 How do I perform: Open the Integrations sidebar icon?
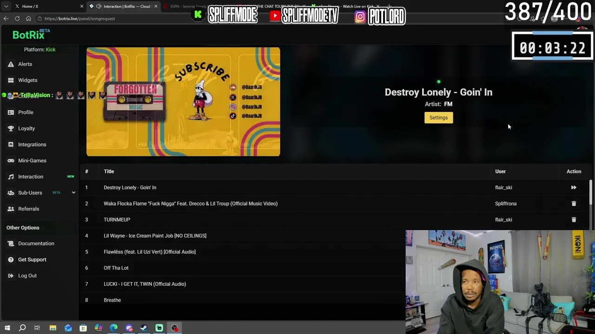pyautogui.click(x=11, y=145)
